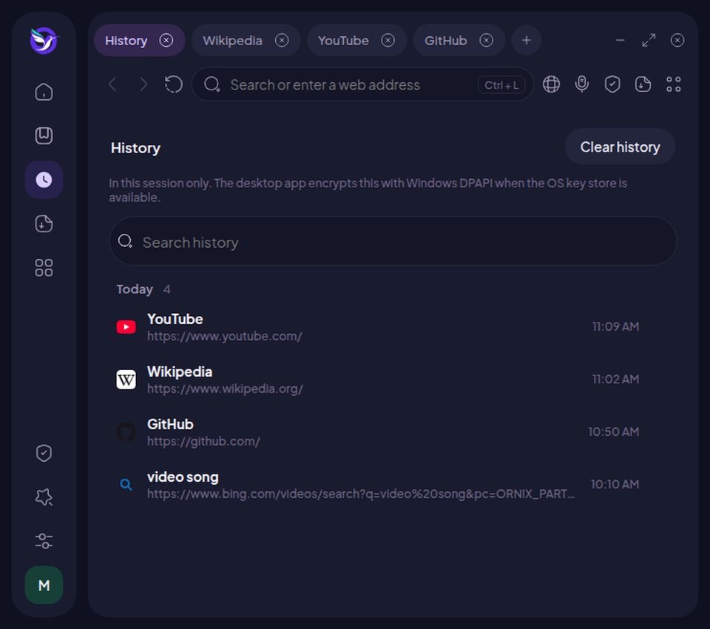
Task: Select the History clock sidebar icon
Action: 44,180
